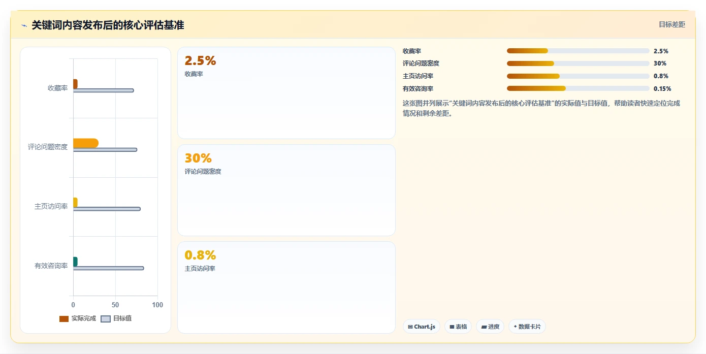The height and width of the screenshot is (354, 706).
Task: Click the 表格 tag
Action: pos(458,327)
